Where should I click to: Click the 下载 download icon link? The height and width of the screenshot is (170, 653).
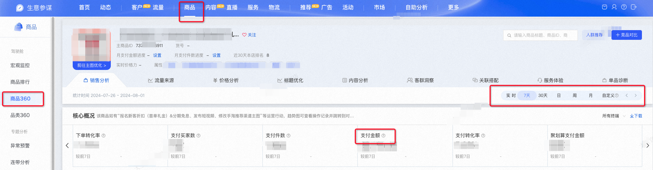[x=636, y=116]
